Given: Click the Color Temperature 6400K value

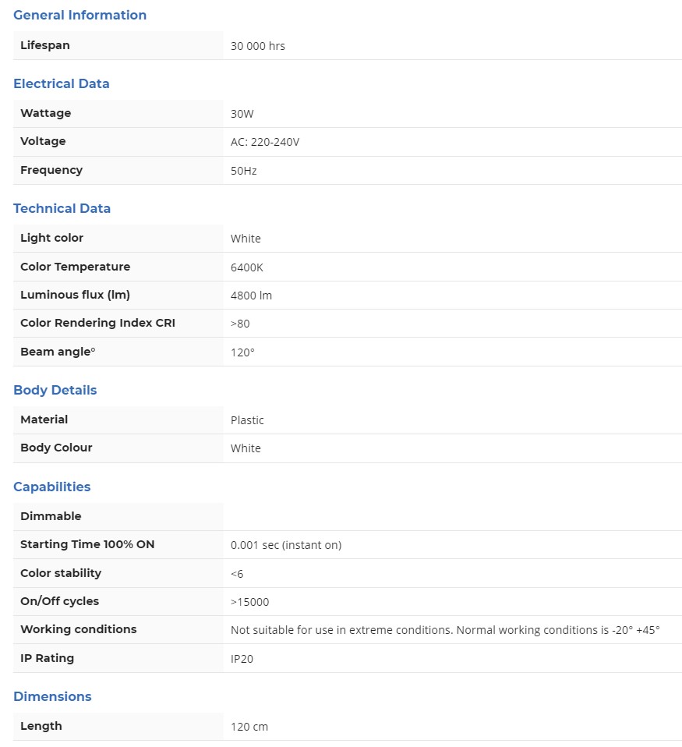Looking at the screenshot, I should coord(247,267).
